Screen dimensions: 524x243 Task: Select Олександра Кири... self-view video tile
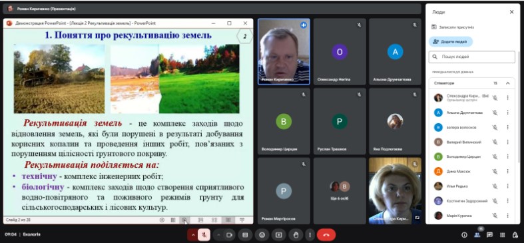[395, 190]
